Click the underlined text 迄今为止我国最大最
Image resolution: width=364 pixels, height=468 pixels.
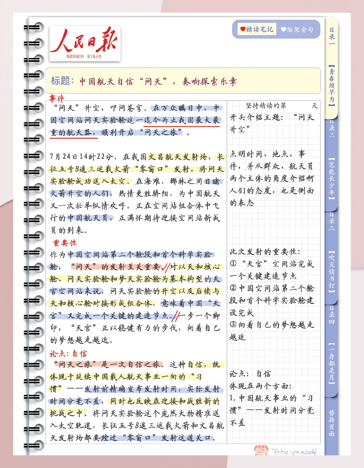point(182,120)
